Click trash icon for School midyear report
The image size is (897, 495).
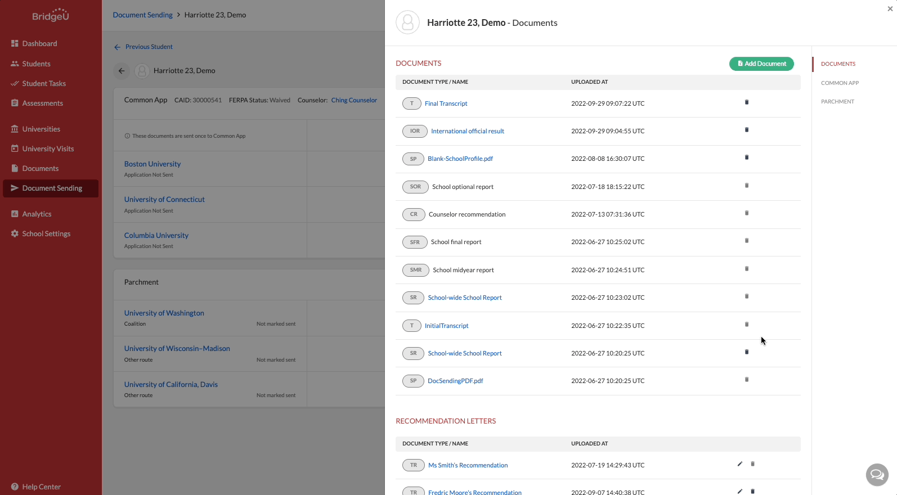click(x=747, y=269)
